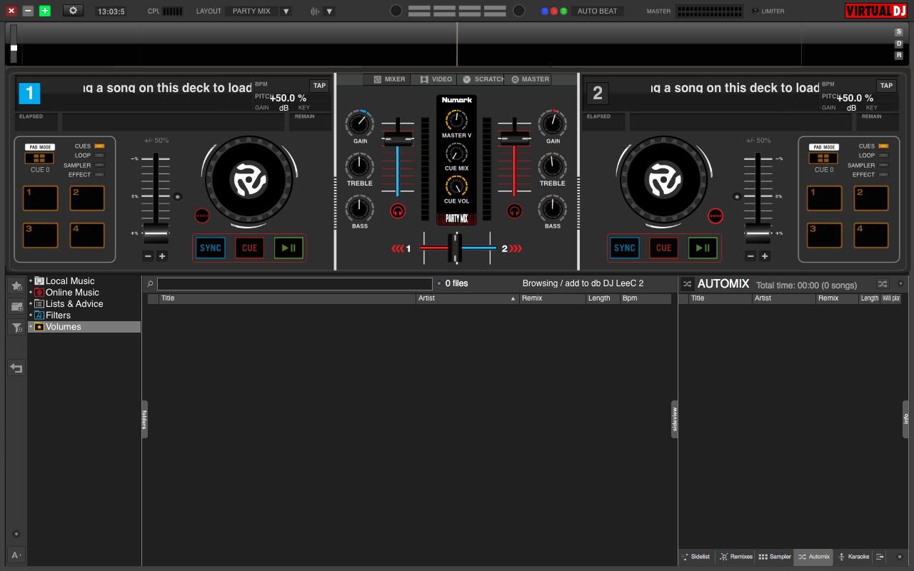
Task: Toggle deck 1 headphone cue icon
Action: pos(398,211)
